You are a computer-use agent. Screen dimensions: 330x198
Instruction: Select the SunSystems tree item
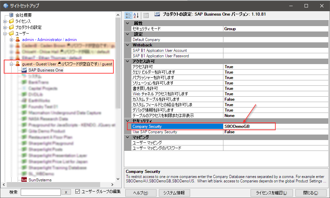(40, 180)
